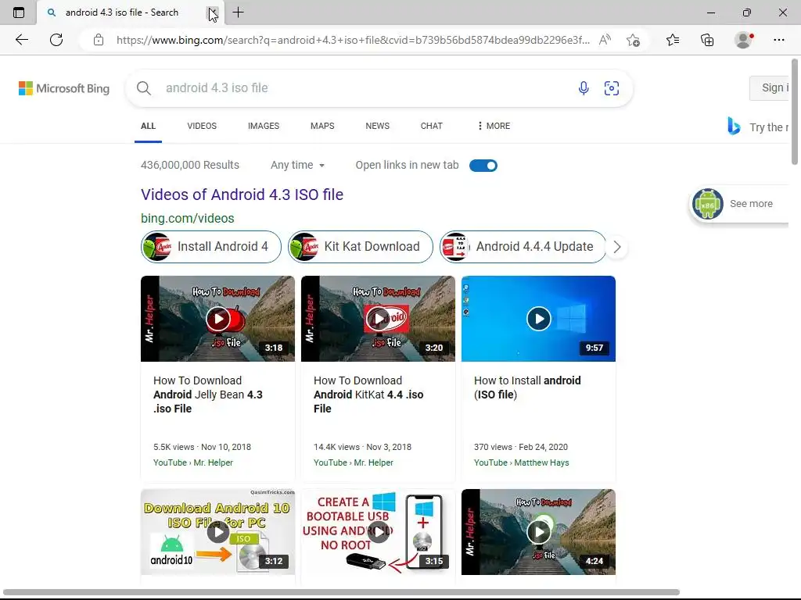The width and height of the screenshot is (801, 600).
Task: Play How to Install android video
Action: pyautogui.click(x=538, y=319)
